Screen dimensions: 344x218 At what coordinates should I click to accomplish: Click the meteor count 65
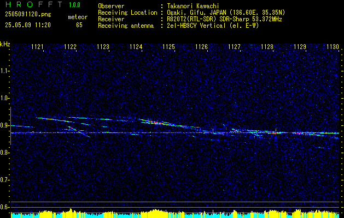tap(79, 25)
